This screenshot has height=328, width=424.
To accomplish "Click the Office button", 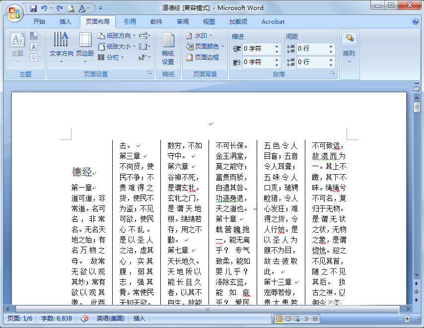I will click(14, 12).
